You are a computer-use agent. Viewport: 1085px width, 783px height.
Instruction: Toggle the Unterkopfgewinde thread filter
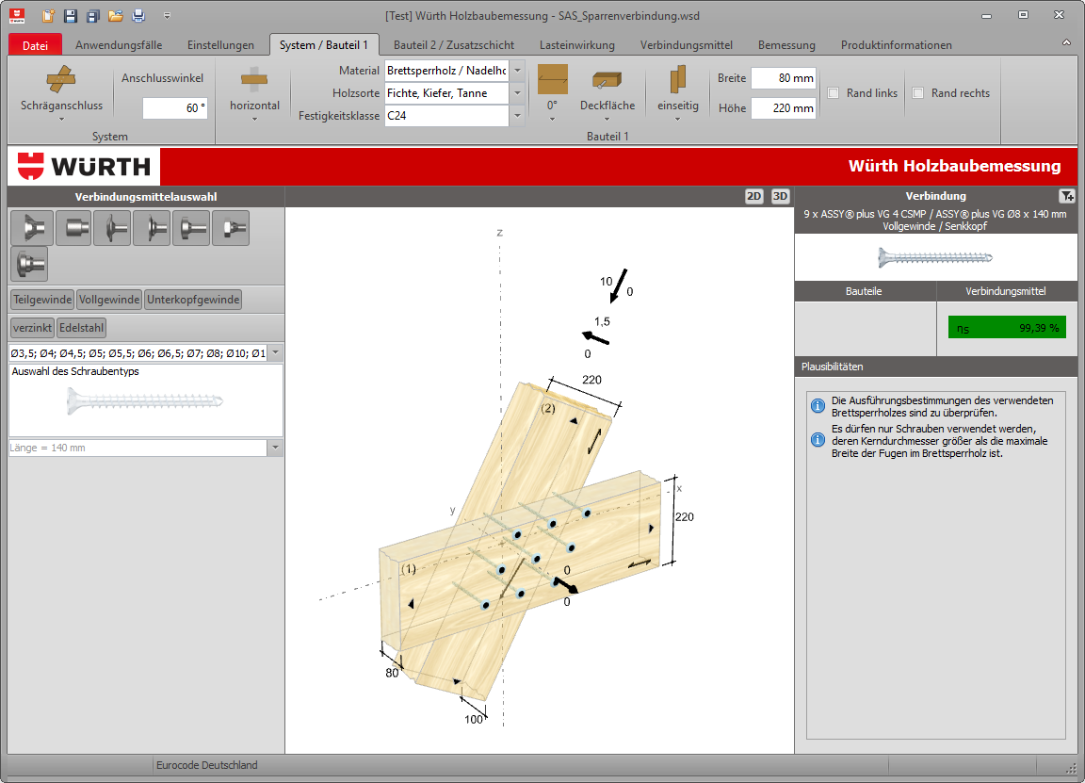click(193, 300)
